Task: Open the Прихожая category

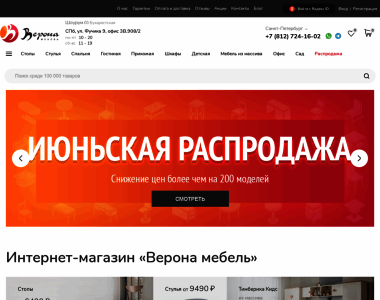Action: point(142,54)
